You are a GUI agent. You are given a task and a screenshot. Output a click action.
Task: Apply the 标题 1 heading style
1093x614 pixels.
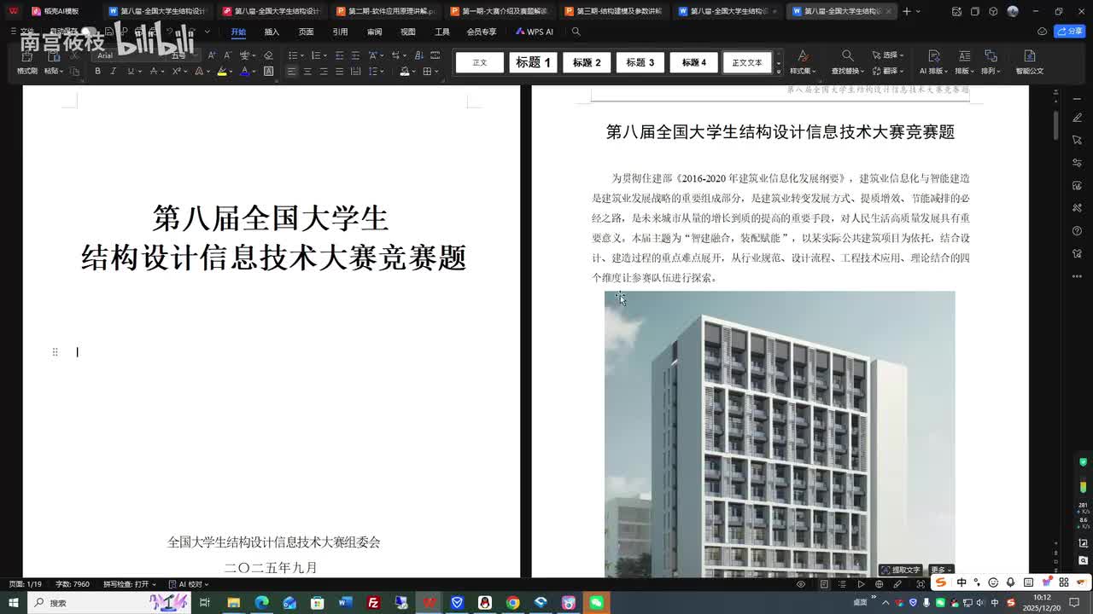pyautogui.click(x=533, y=62)
